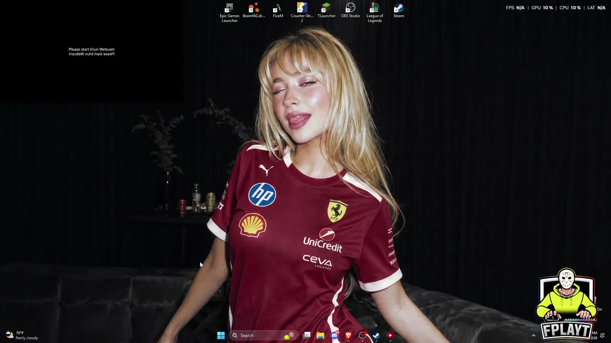
Task: Switch to OBS Studio on the taskbar
Action: 362,335
